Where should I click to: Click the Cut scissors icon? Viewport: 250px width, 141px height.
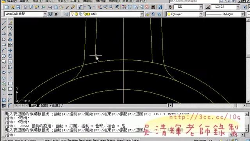click(x=50, y=7)
